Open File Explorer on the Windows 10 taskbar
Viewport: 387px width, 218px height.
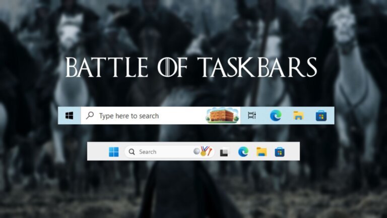tap(298, 116)
